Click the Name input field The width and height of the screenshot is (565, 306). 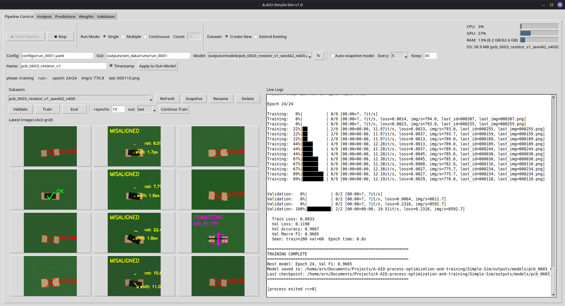[x=63, y=66]
